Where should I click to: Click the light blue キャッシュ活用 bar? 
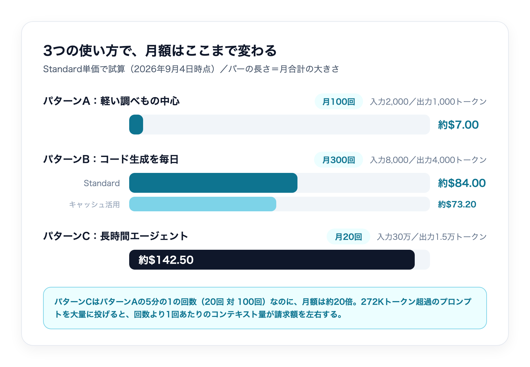(203, 204)
